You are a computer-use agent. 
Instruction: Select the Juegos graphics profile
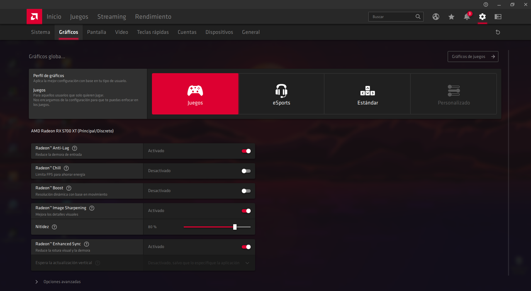pyautogui.click(x=195, y=94)
